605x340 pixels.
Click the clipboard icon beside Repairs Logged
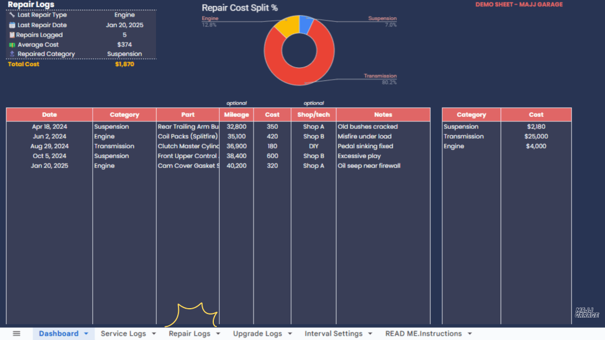pyautogui.click(x=12, y=35)
